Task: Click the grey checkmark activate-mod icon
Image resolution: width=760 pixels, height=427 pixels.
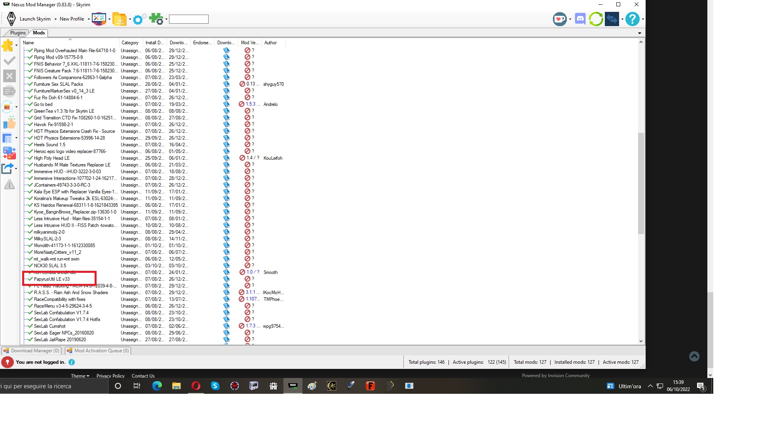Action: [x=9, y=60]
